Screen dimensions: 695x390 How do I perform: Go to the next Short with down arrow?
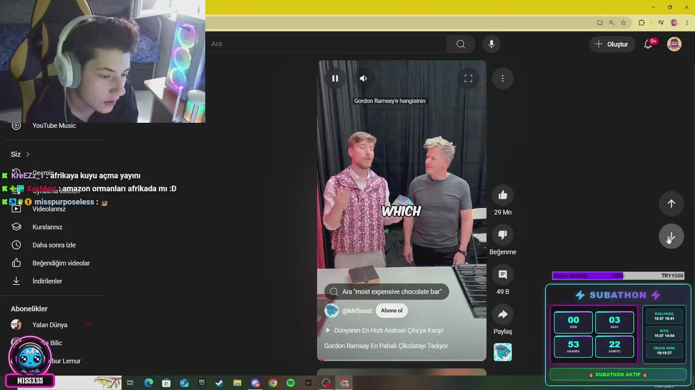pos(671,237)
